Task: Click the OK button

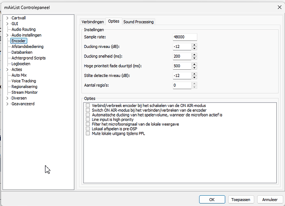Action: click(x=212, y=199)
